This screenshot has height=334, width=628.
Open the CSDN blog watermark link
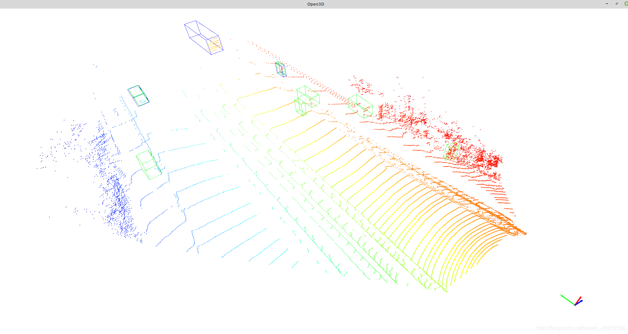point(580,328)
